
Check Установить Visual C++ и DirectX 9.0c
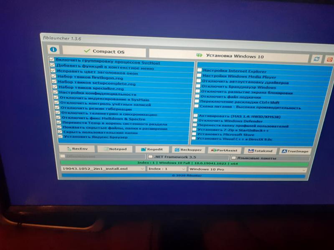pyautogui.click(x=193, y=138)
